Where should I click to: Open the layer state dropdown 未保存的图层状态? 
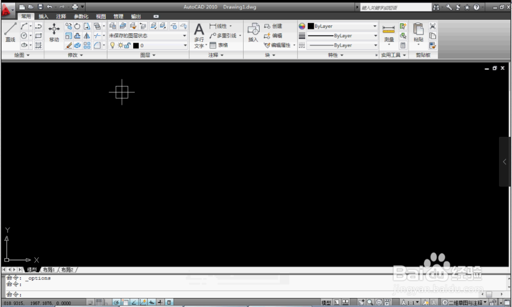147,36
